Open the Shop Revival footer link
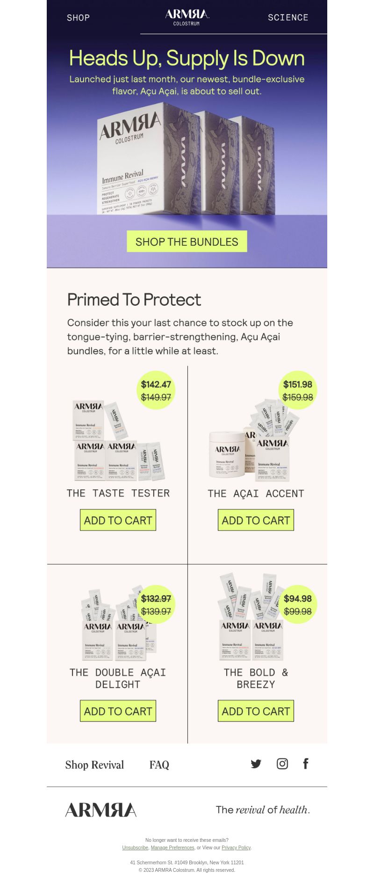The image size is (374, 891). click(x=94, y=765)
